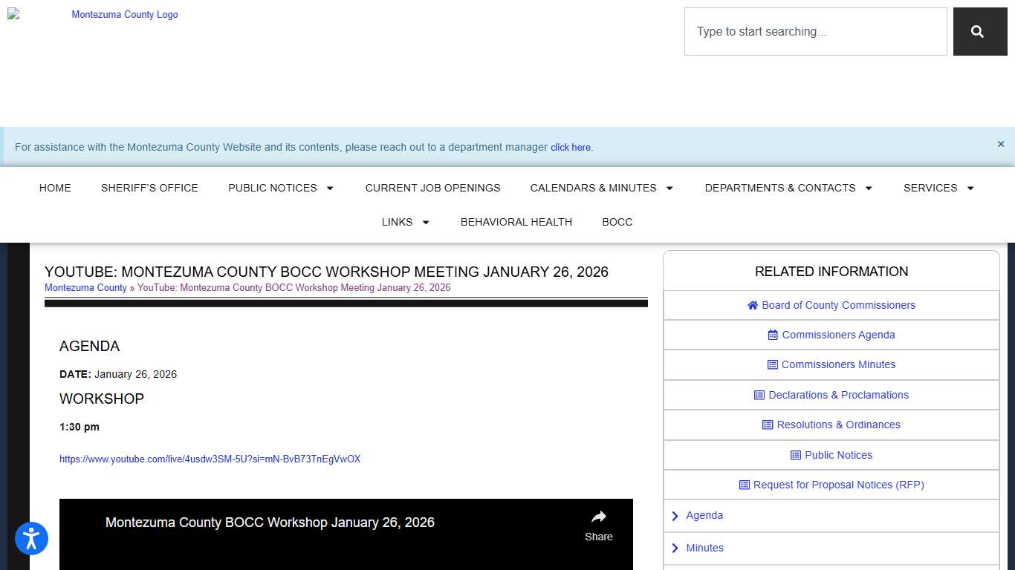Screen dimensions: 1015x570
Task: Click the search input field
Action: (x=815, y=31)
